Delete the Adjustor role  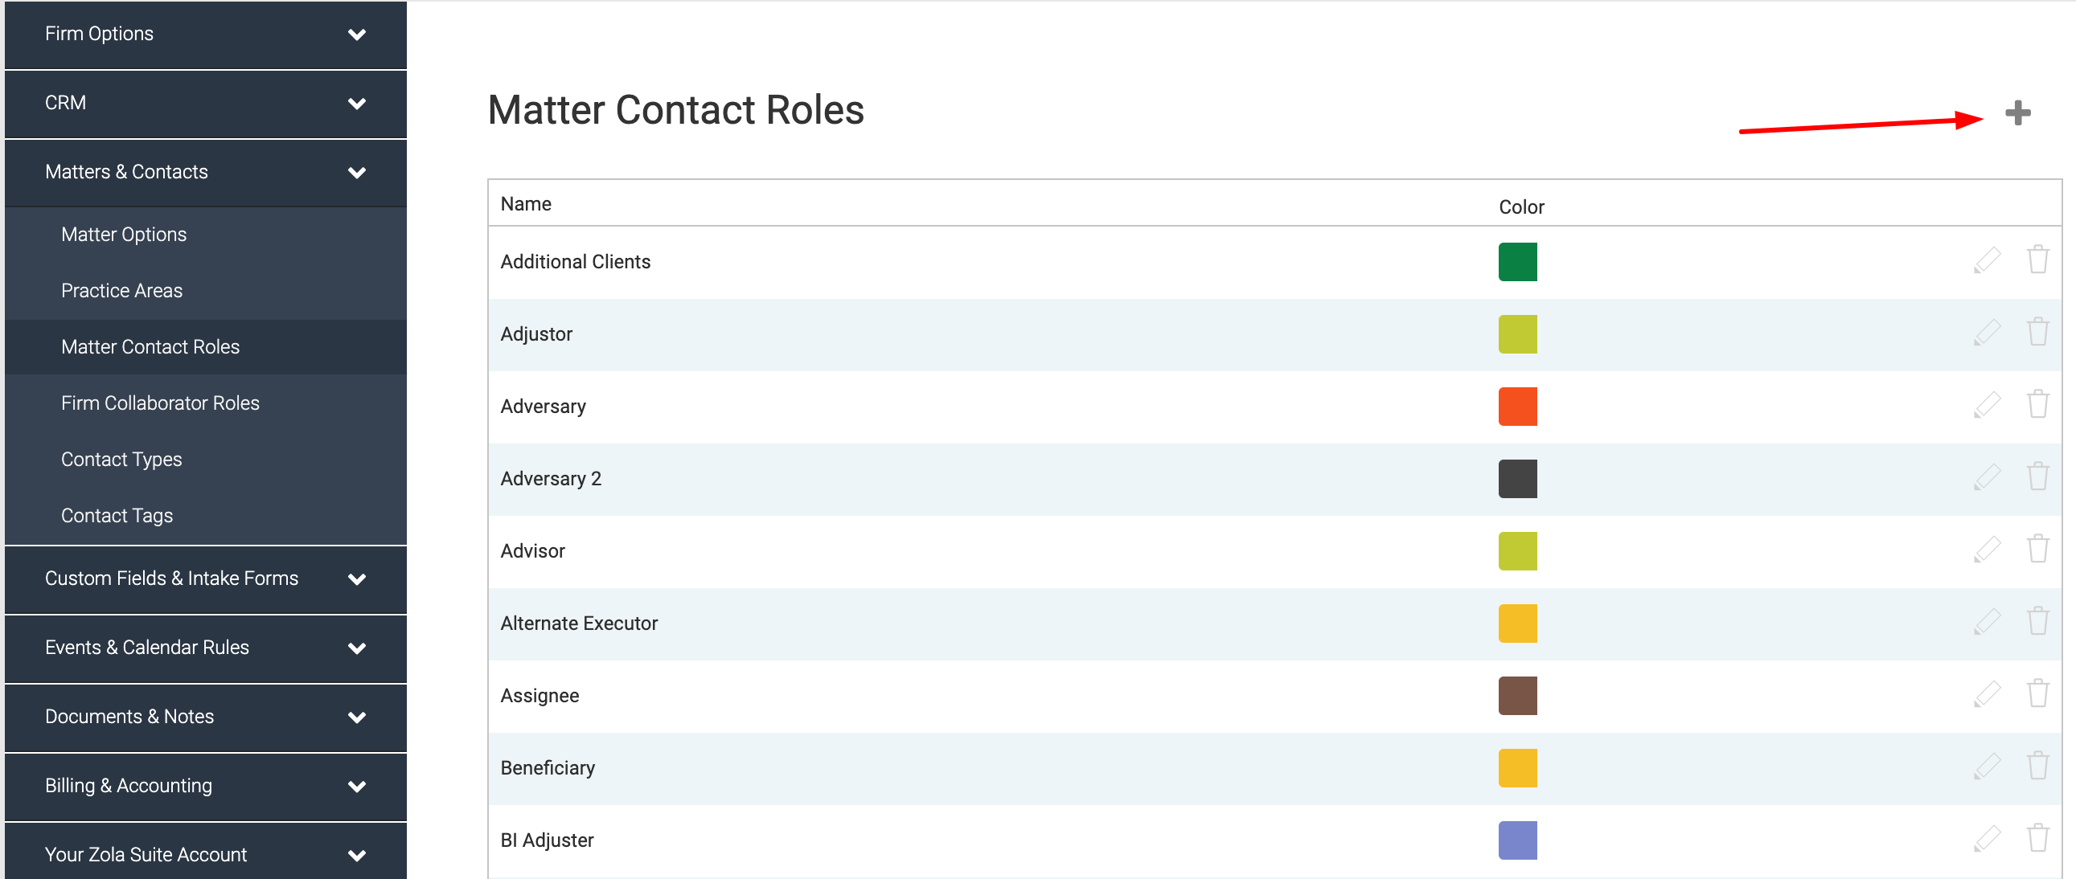(x=2037, y=332)
